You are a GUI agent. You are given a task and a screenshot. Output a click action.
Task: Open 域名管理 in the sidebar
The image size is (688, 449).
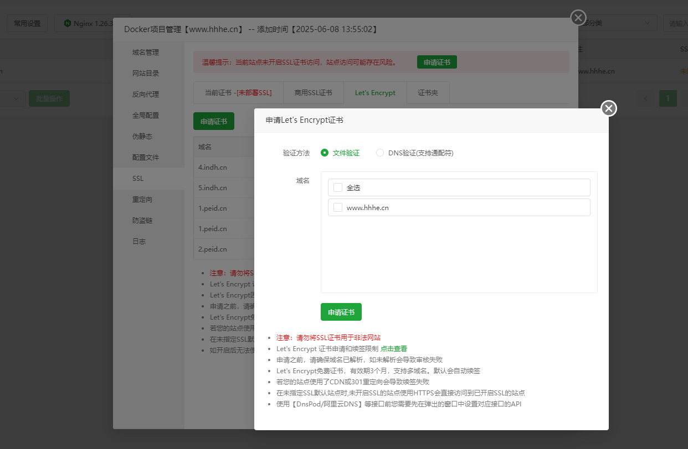pyautogui.click(x=148, y=53)
